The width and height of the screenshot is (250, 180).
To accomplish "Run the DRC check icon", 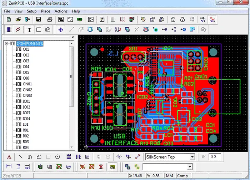I will pos(203,19).
